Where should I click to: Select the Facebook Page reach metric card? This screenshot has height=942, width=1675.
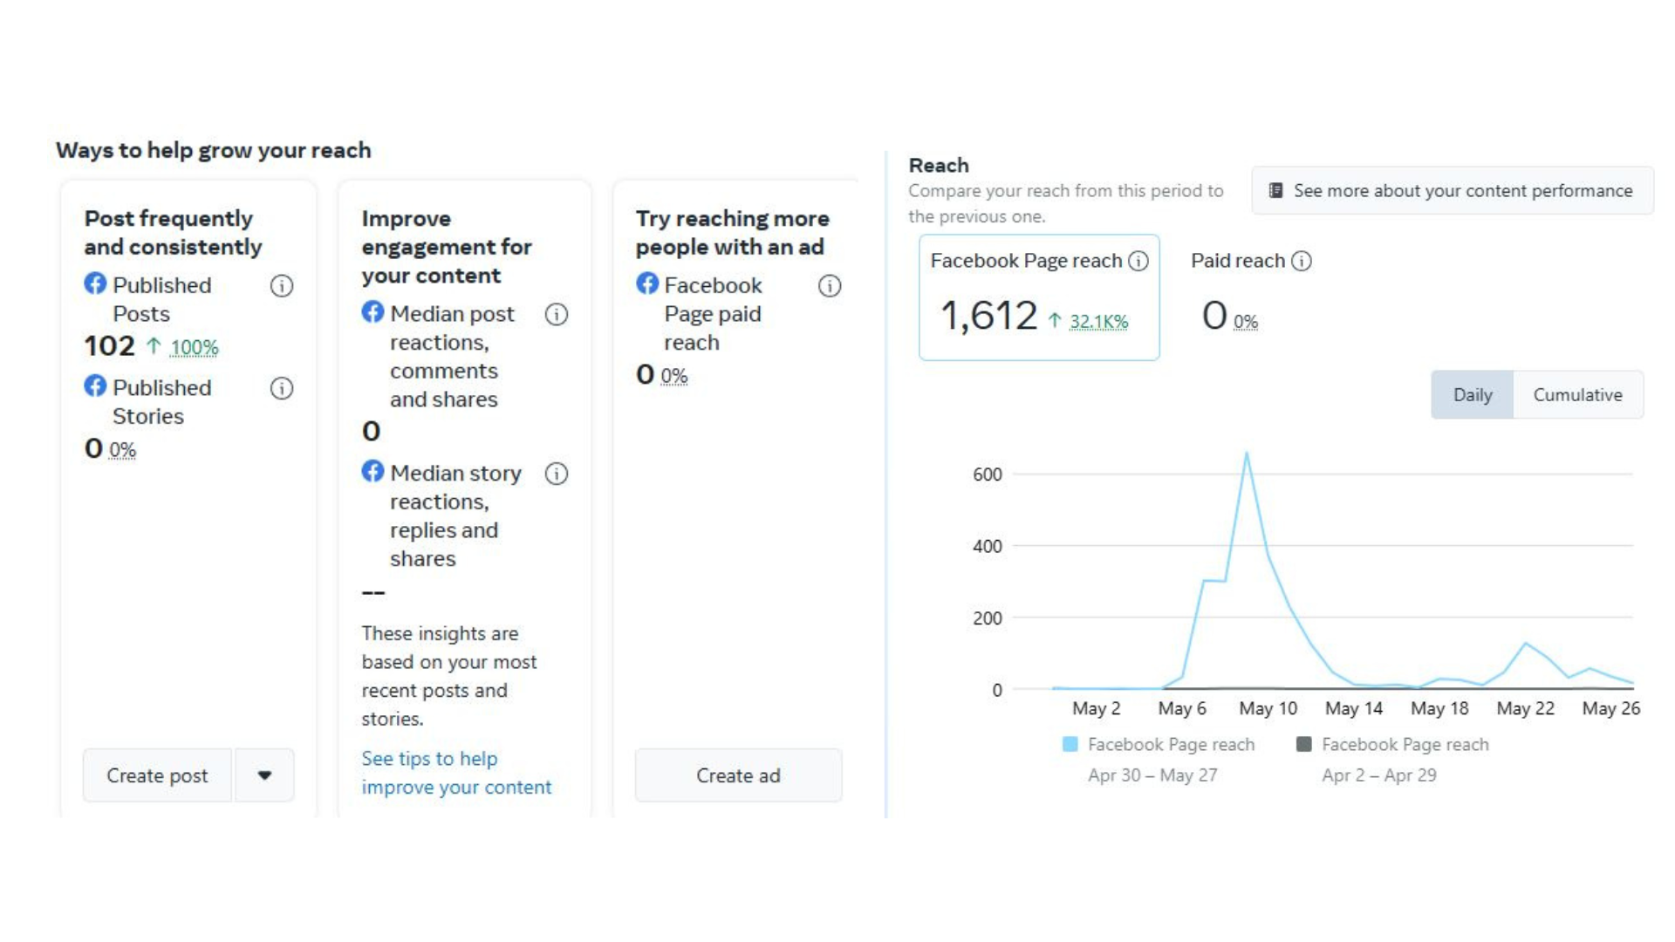(1038, 297)
